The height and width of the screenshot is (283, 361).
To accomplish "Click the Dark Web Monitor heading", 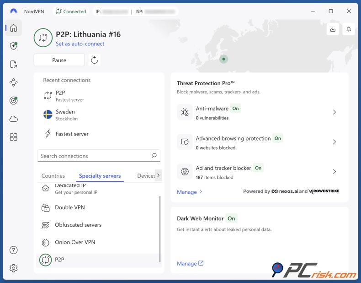I will click(x=200, y=218).
